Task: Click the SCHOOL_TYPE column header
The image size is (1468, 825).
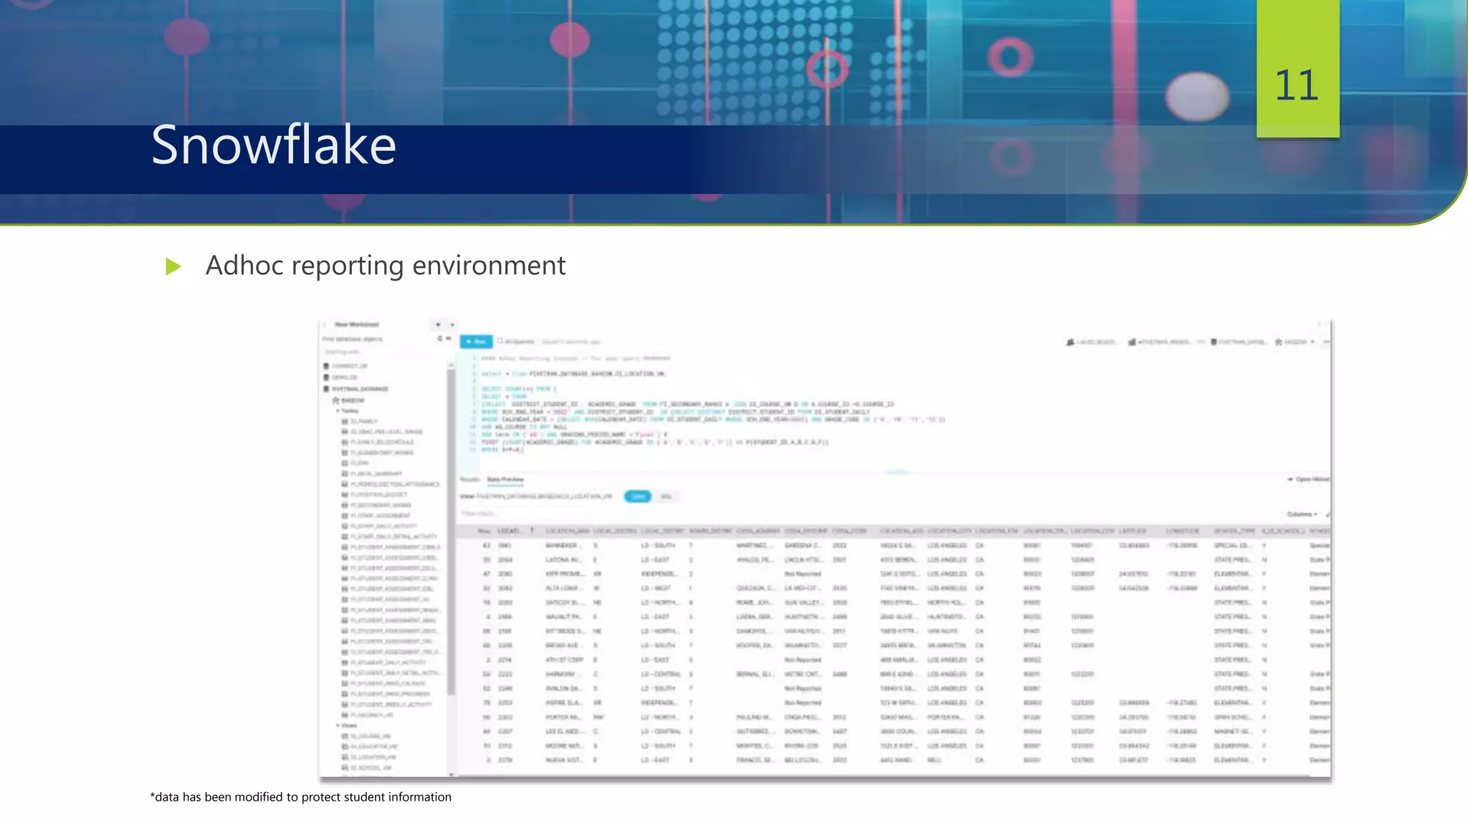Action: click(1234, 531)
